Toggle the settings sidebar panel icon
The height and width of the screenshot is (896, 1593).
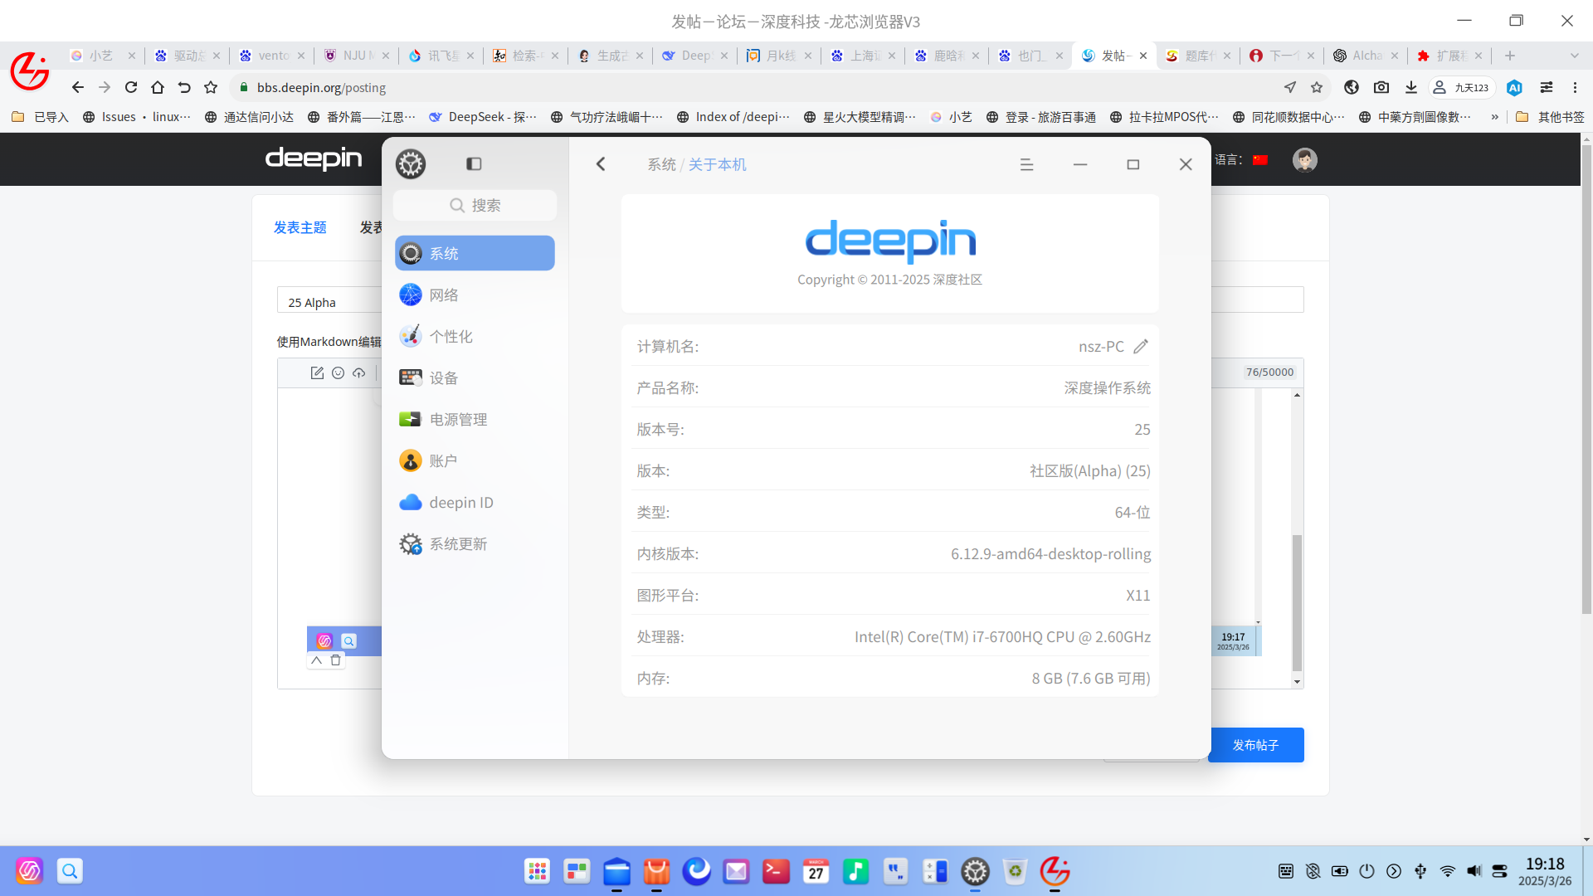(474, 164)
